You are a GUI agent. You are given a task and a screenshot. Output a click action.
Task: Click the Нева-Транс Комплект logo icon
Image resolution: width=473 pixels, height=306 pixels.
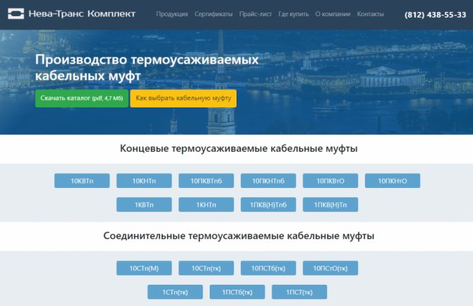pyautogui.click(x=16, y=13)
